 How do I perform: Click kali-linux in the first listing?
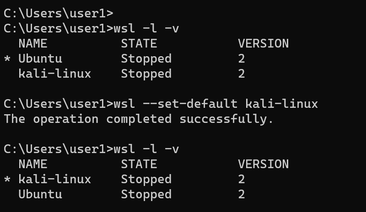(x=54, y=74)
